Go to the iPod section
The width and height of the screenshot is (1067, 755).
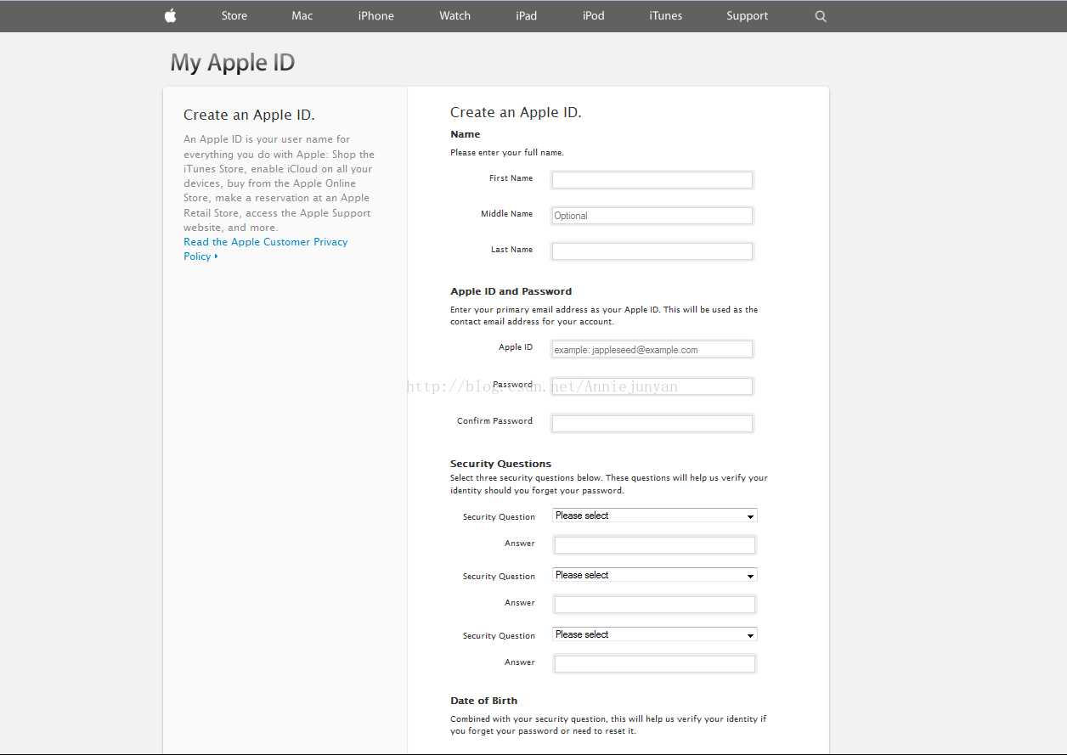594,16
